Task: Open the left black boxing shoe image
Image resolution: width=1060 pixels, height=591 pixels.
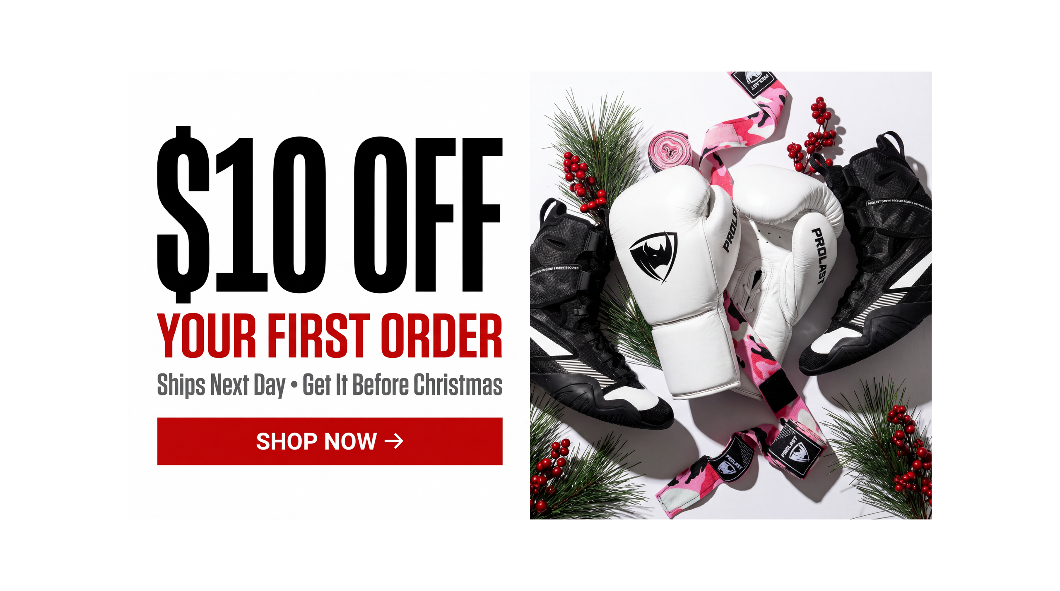Action: 596,314
